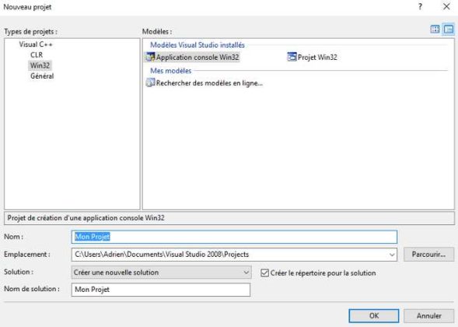Click the Parcourir... button

(428, 255)
